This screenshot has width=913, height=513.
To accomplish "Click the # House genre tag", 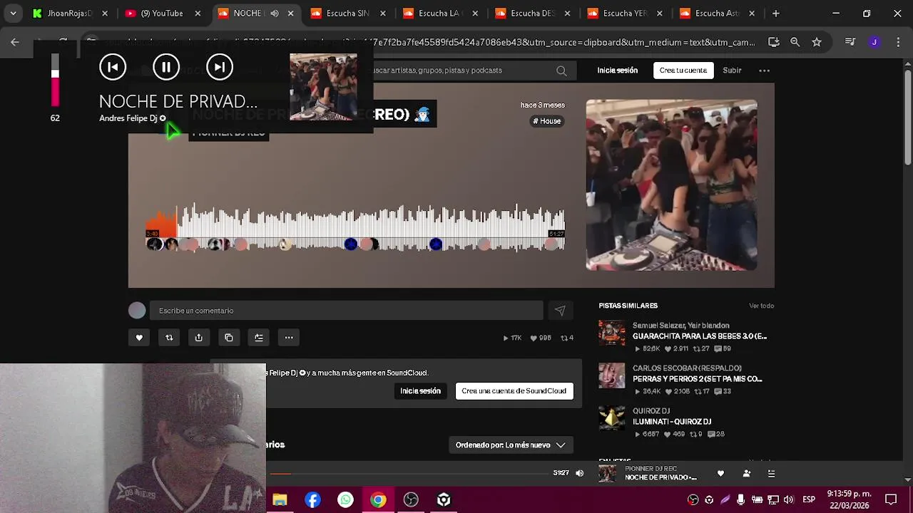I will [548, 121].
